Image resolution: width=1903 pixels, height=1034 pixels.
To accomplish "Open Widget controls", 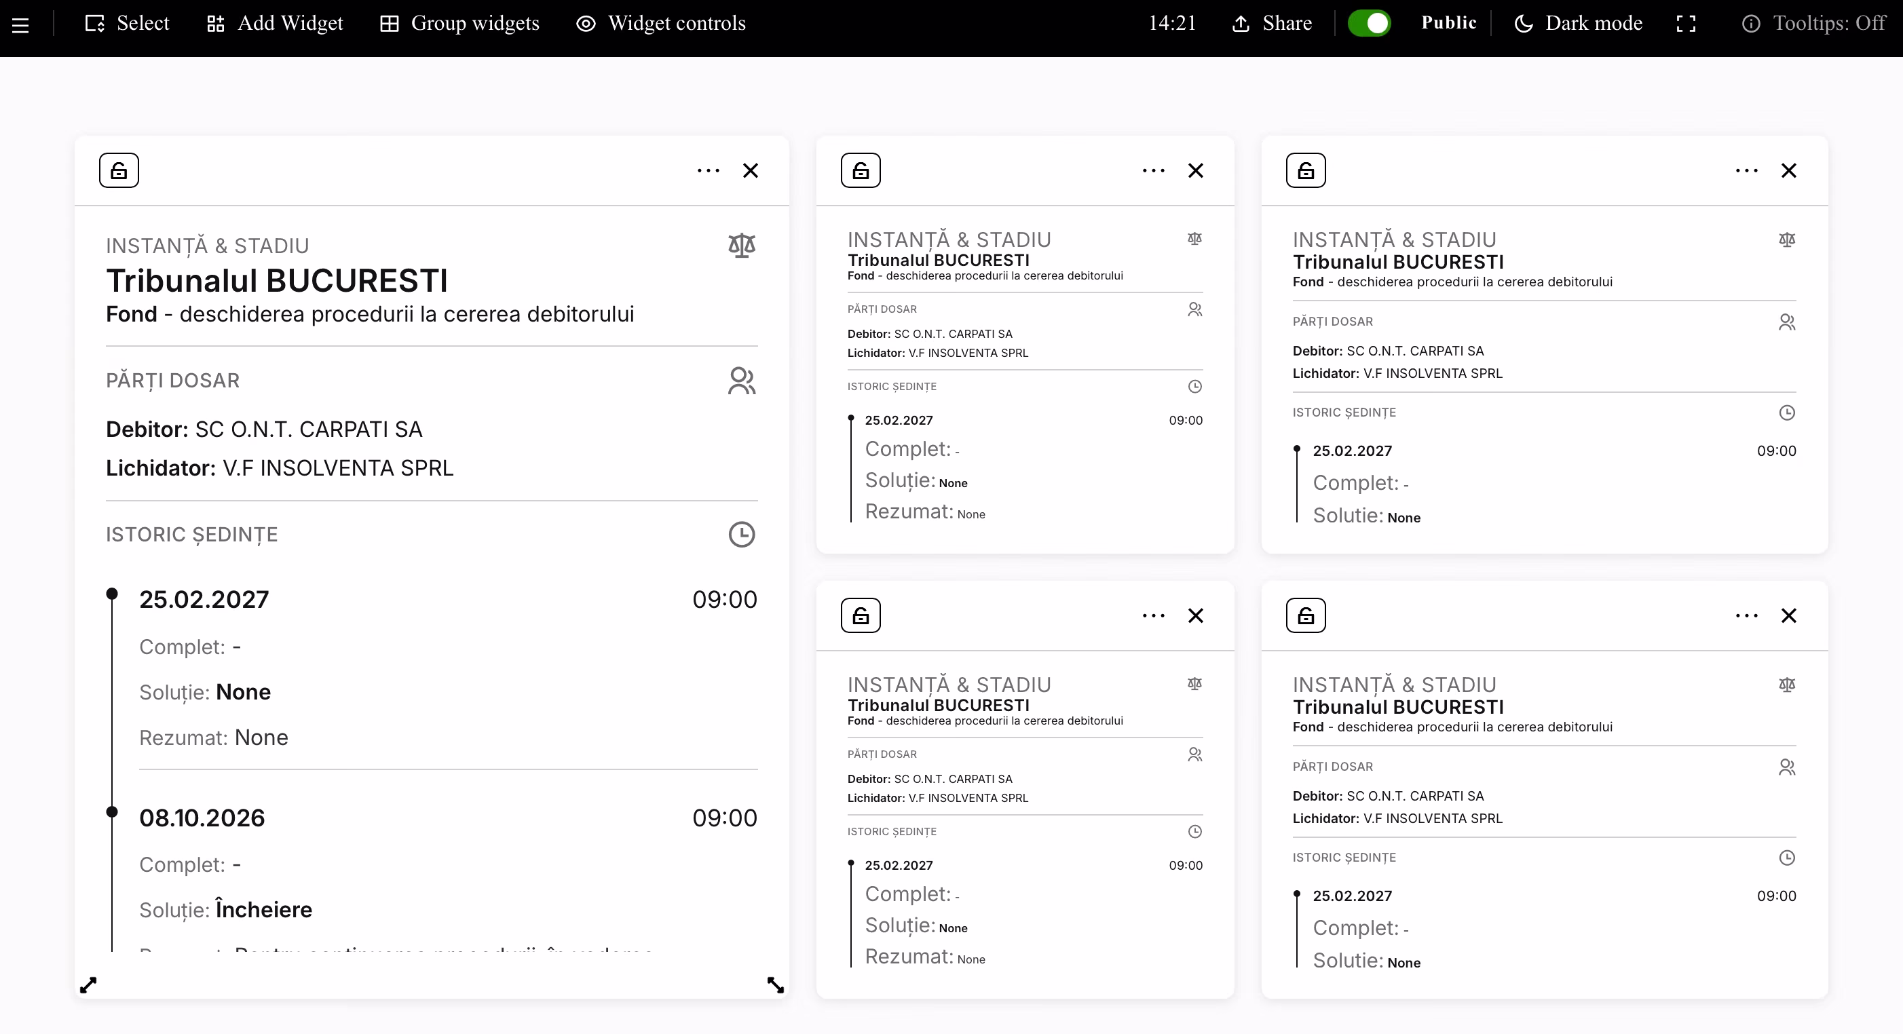I will [x=660, y=24].
